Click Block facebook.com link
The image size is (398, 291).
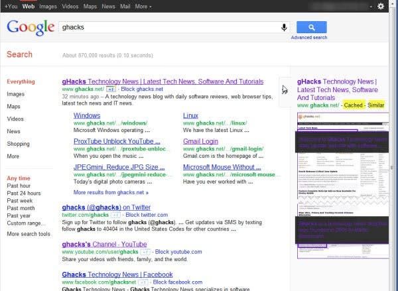(x=178, y=282)
